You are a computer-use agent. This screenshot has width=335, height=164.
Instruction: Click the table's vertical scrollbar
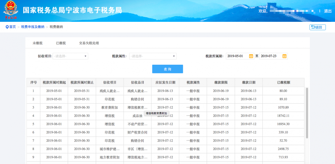coord(307,113)
